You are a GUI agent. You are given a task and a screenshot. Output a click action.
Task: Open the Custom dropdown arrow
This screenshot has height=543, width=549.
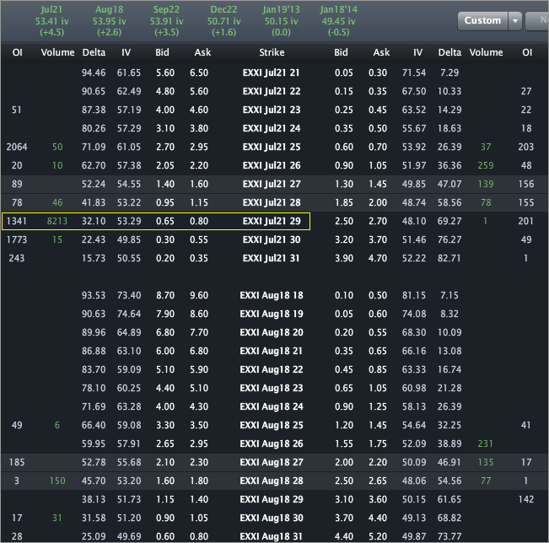(515, 20)
